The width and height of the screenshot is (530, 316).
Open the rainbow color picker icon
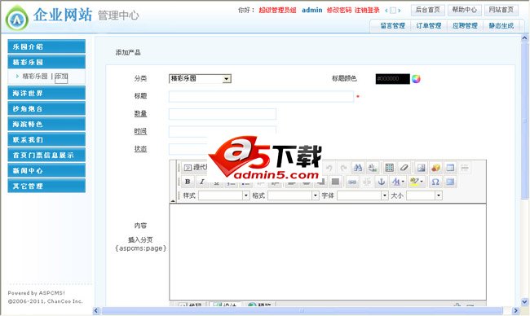[416, 79]
